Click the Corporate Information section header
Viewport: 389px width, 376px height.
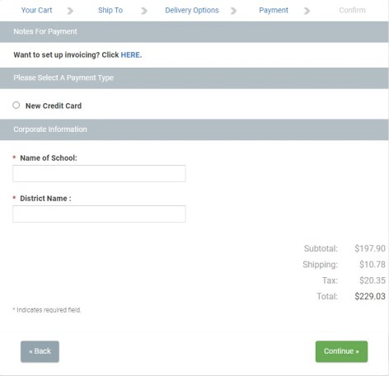(194, 129)
